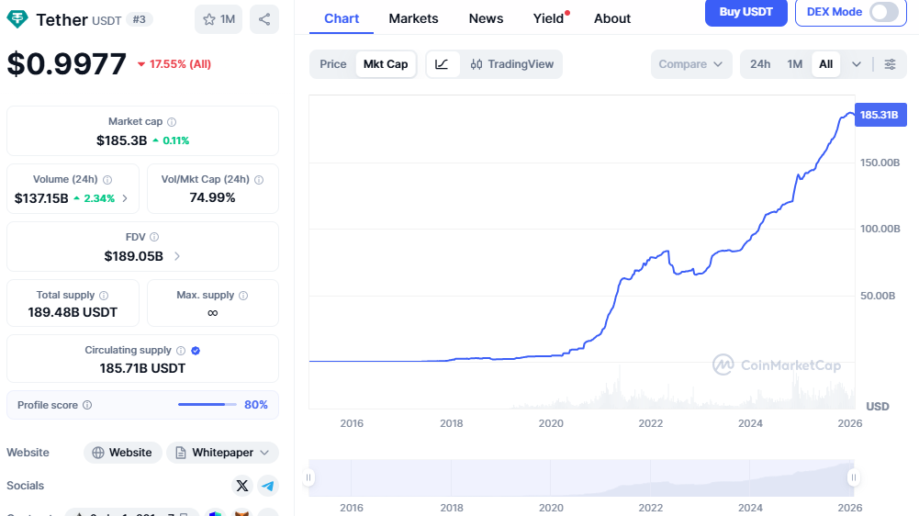Click the 185.71B USDT circulating supply value
The width and height of the screenshot is (919, 516).
142,368
